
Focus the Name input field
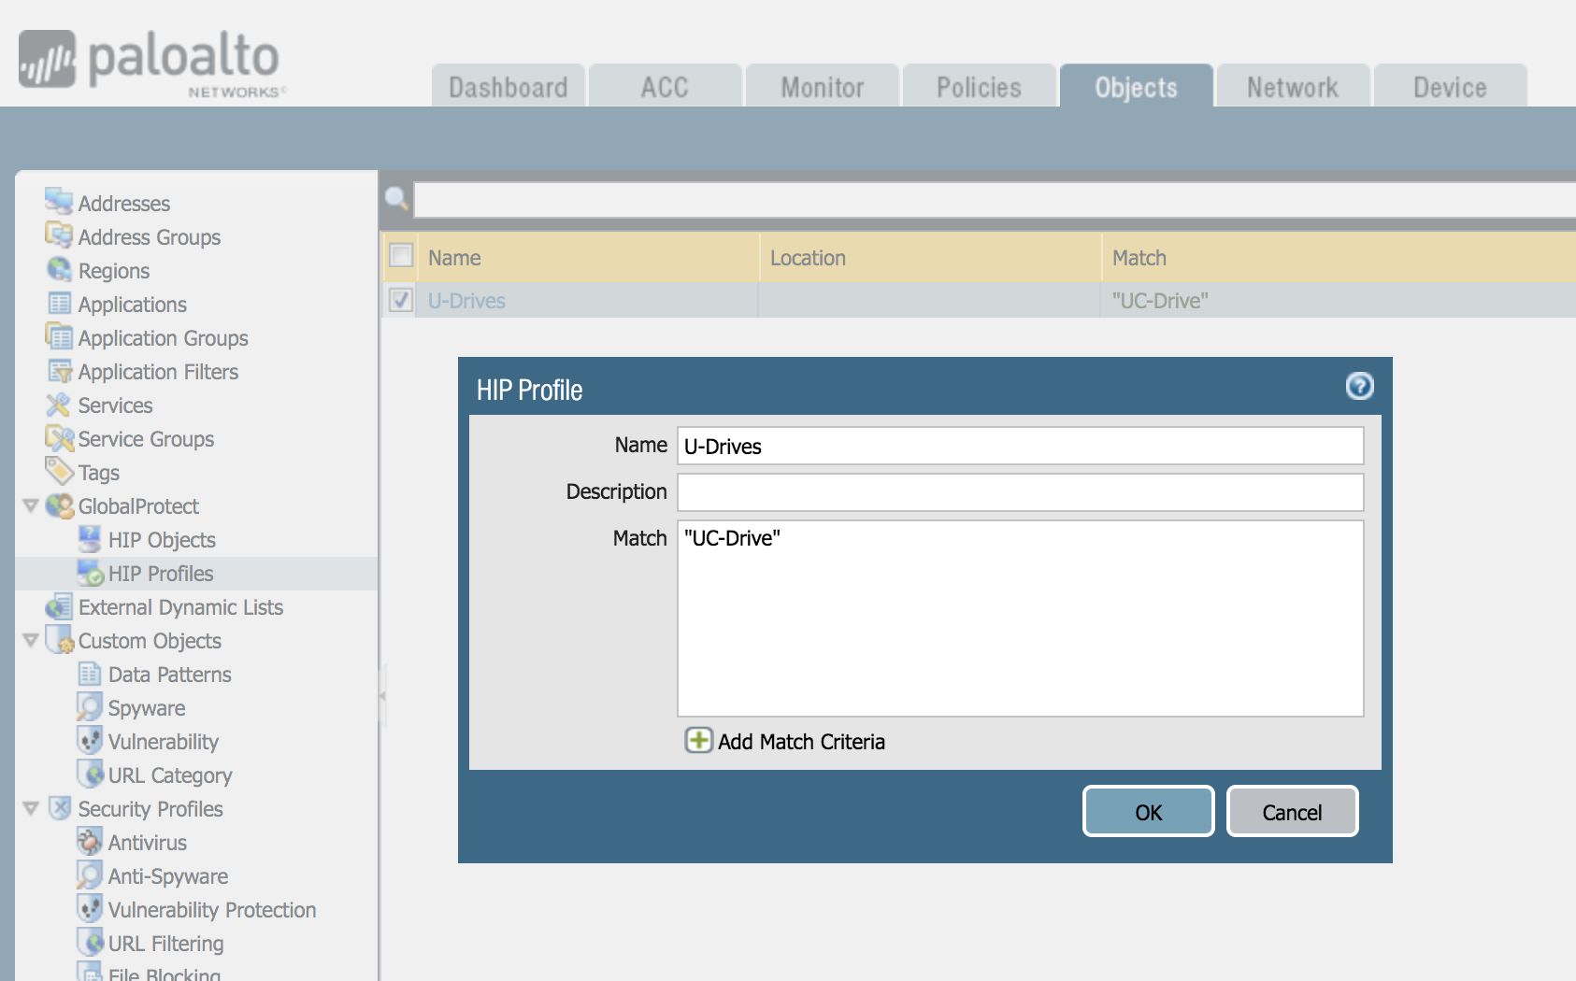1021,446
